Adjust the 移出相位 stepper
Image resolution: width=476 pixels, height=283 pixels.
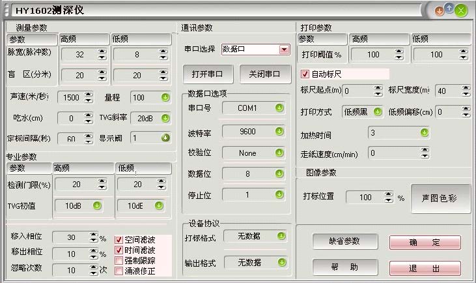point(94,254)
